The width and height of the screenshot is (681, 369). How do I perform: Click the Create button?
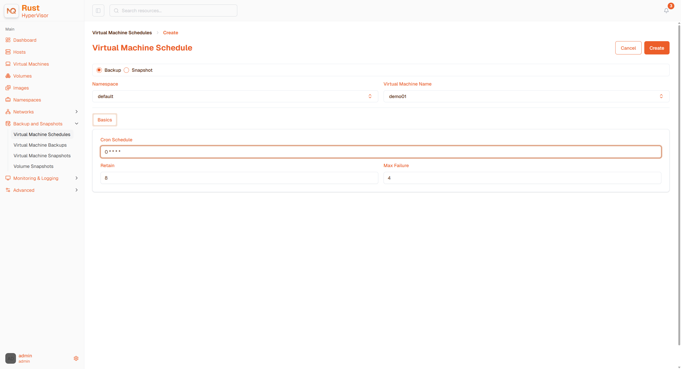click(x=657, y=48)
